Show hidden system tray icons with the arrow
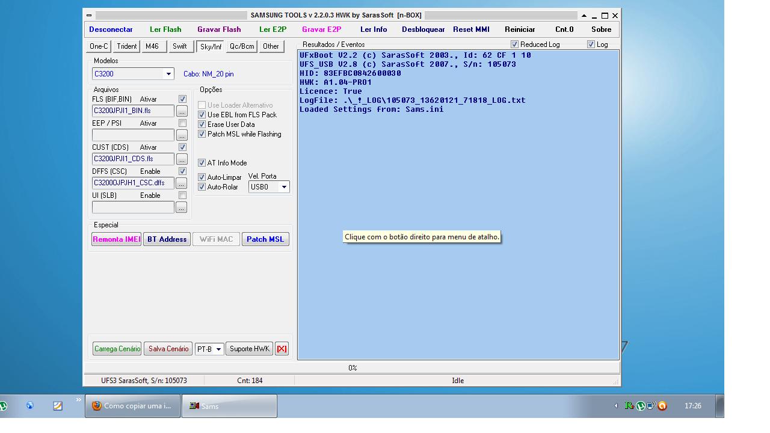770x433 pixels. point(615,406)
